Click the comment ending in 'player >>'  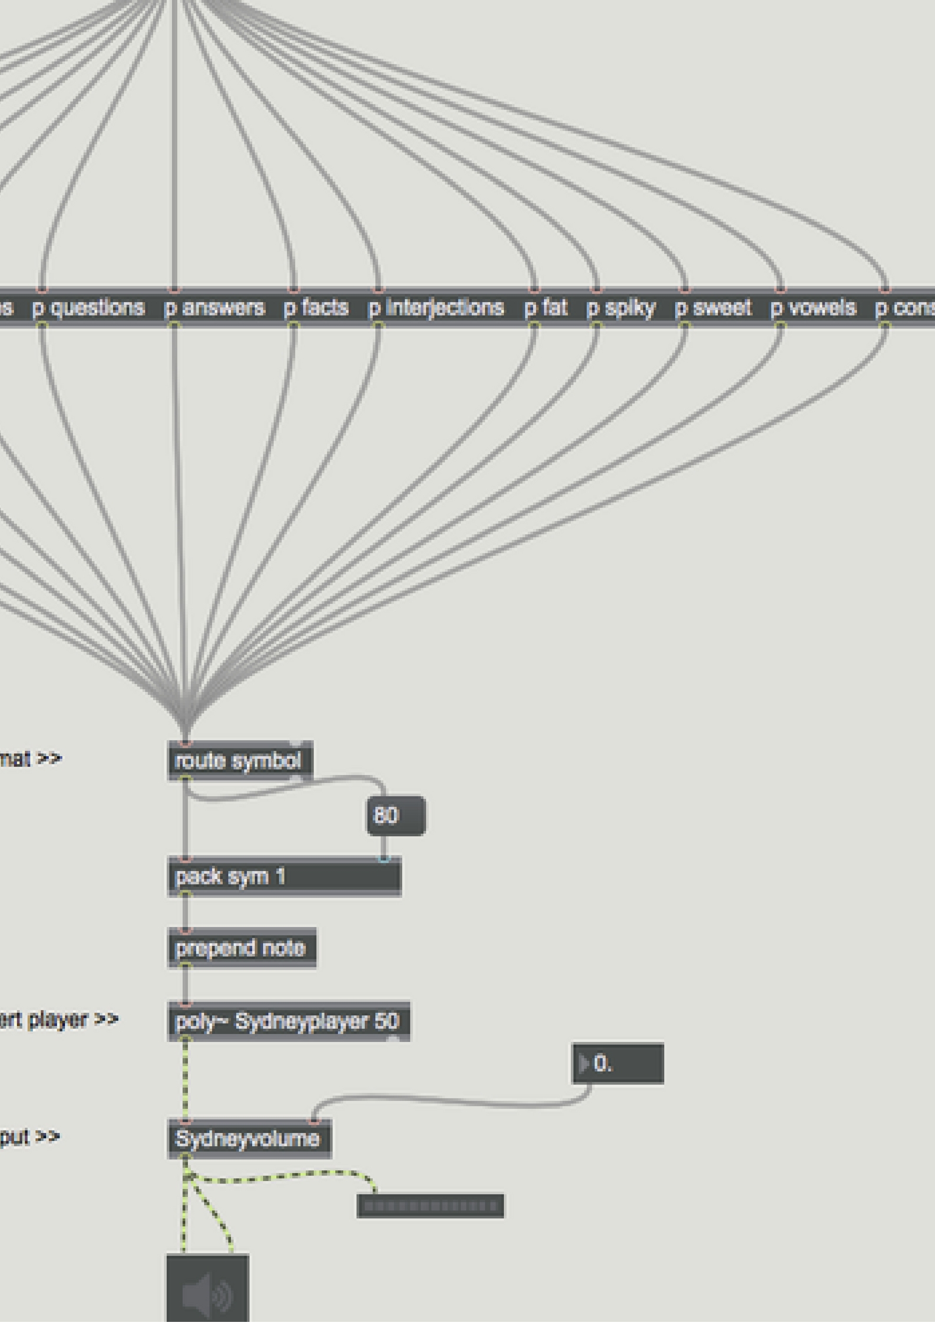coord(59,1019)
